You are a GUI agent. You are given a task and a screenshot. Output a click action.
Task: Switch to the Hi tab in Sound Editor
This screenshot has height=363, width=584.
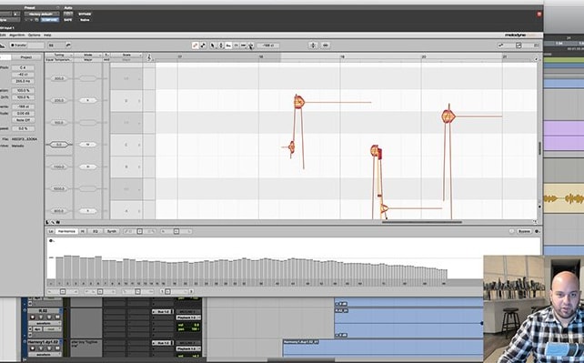click(83, 231)
